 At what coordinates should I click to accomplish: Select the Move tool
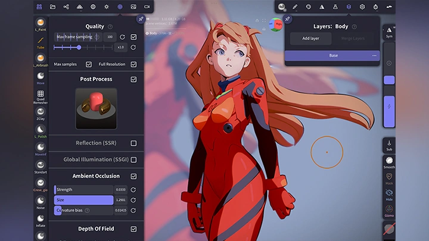coord(41,78)
